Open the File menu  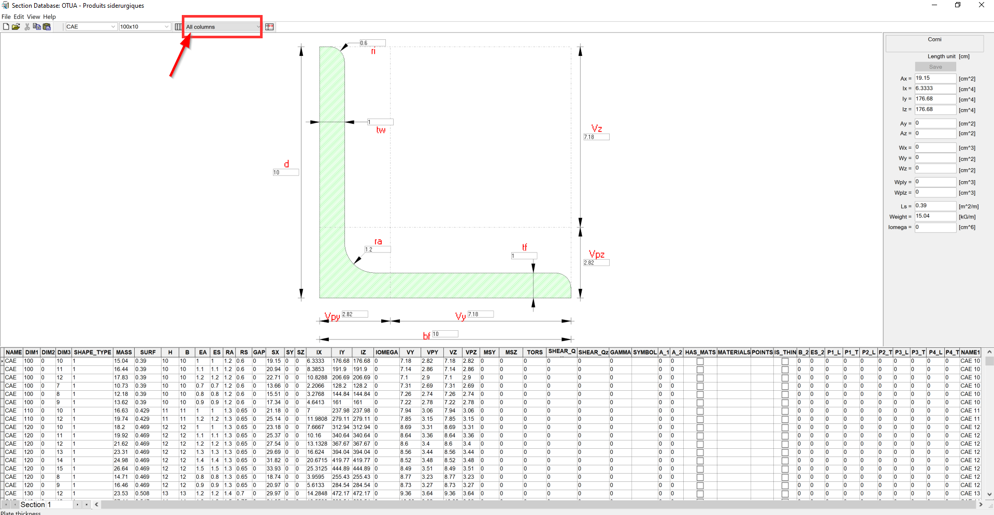tap(6, 17)
